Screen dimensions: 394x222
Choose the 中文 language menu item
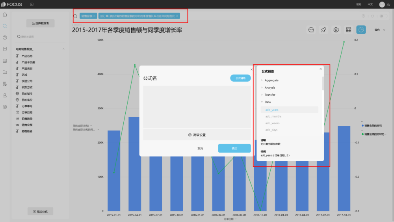pyautogui.click(x=370, y=4)
